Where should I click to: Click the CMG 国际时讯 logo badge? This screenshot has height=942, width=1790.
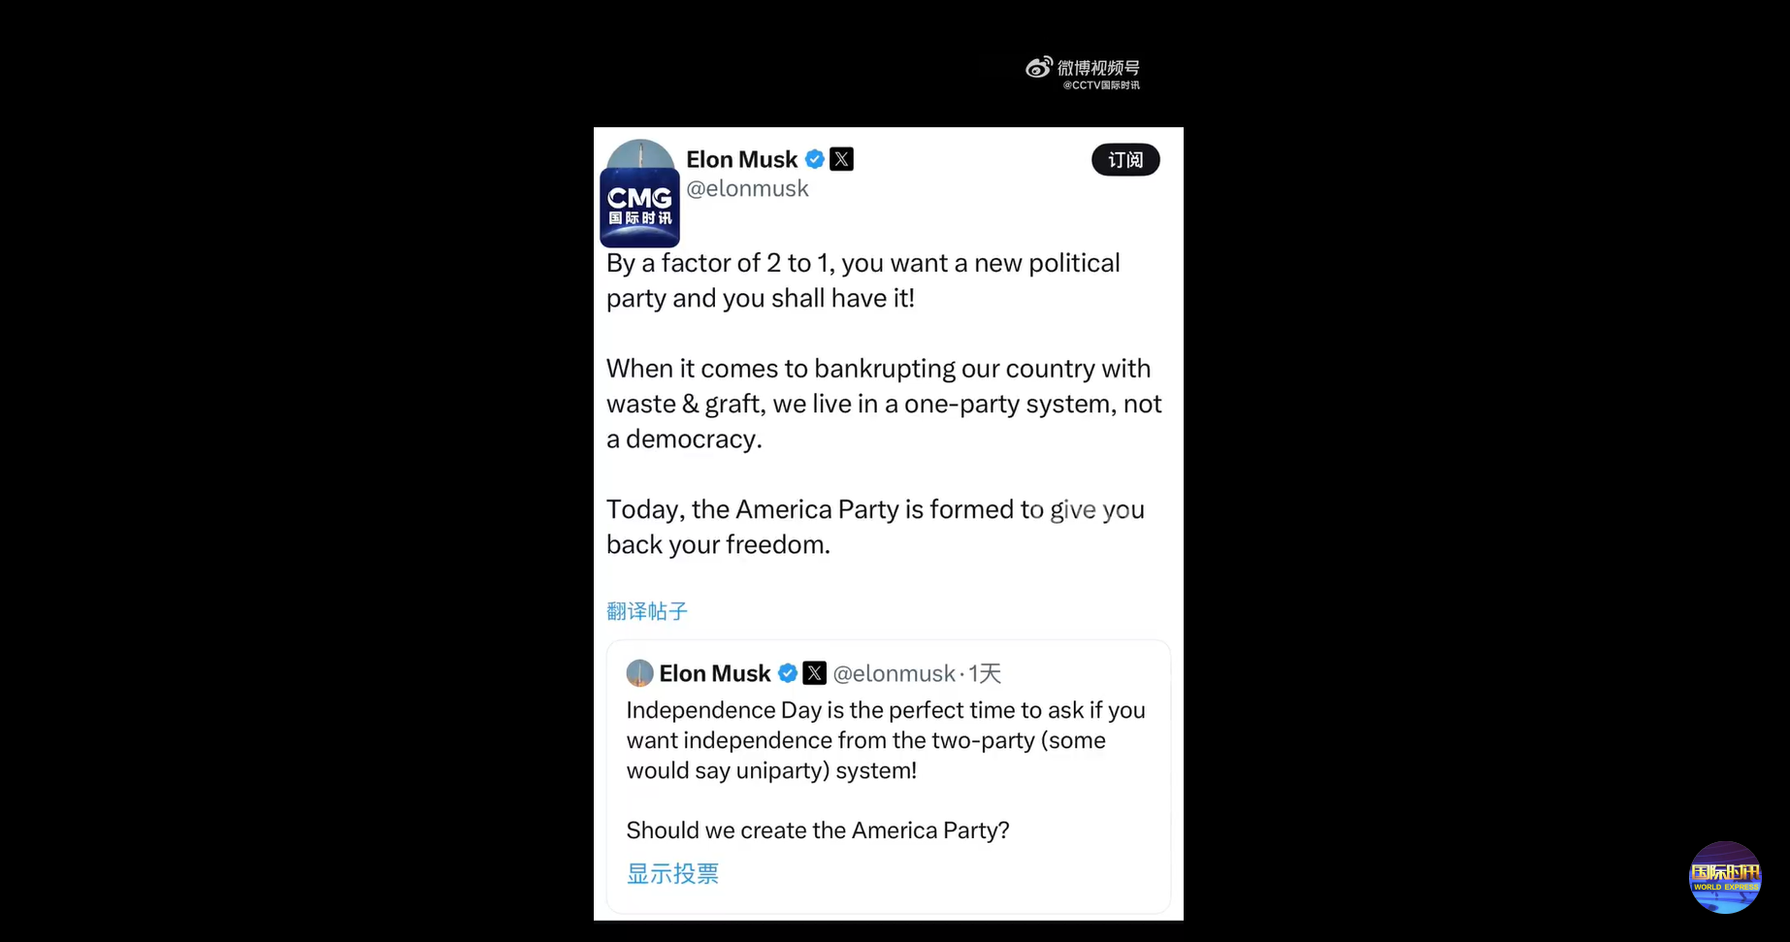(639, 207)
